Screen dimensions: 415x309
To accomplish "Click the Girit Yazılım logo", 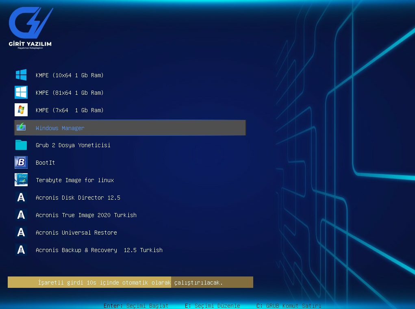I will click(30, 28).
